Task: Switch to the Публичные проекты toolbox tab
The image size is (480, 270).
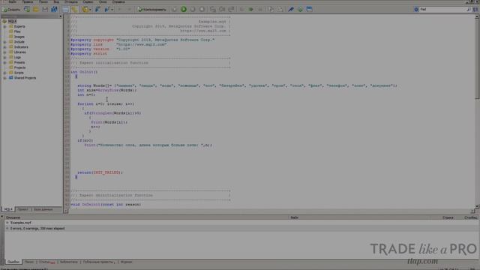Action: click(98, 262)
